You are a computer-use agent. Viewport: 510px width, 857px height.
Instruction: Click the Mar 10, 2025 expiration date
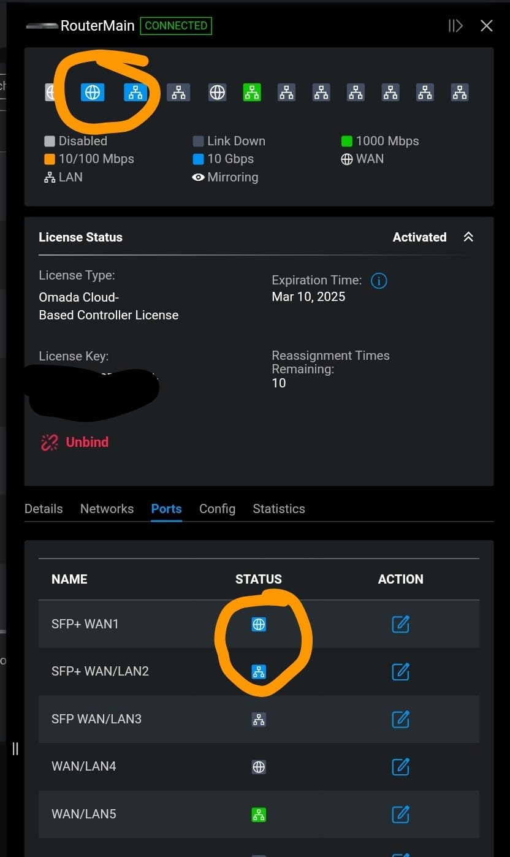(308, 297)
